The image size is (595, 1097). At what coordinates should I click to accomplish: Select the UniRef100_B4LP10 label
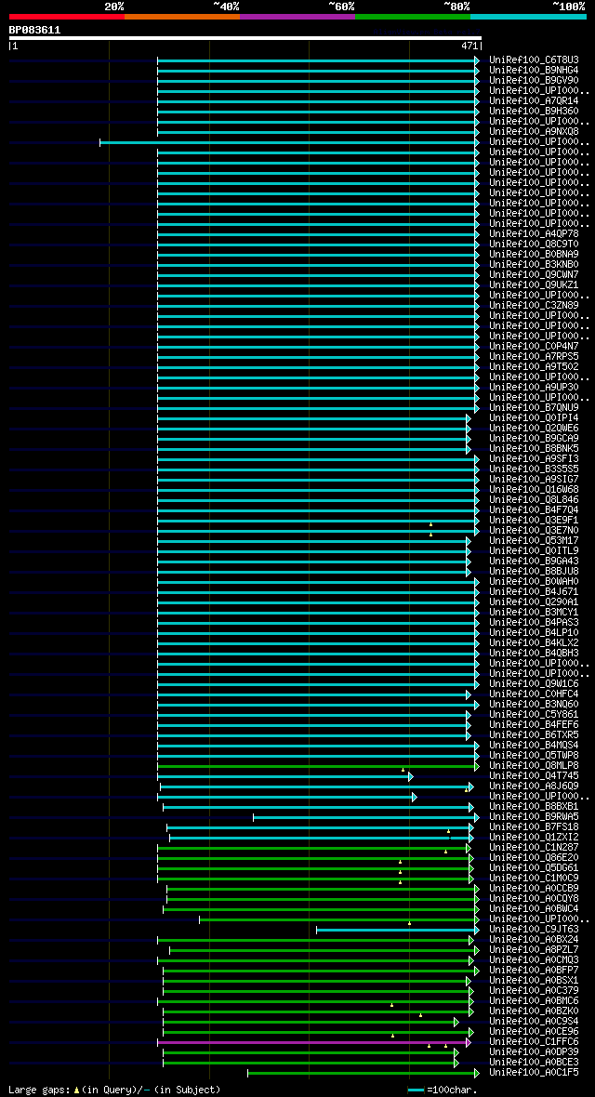(534, 633)
